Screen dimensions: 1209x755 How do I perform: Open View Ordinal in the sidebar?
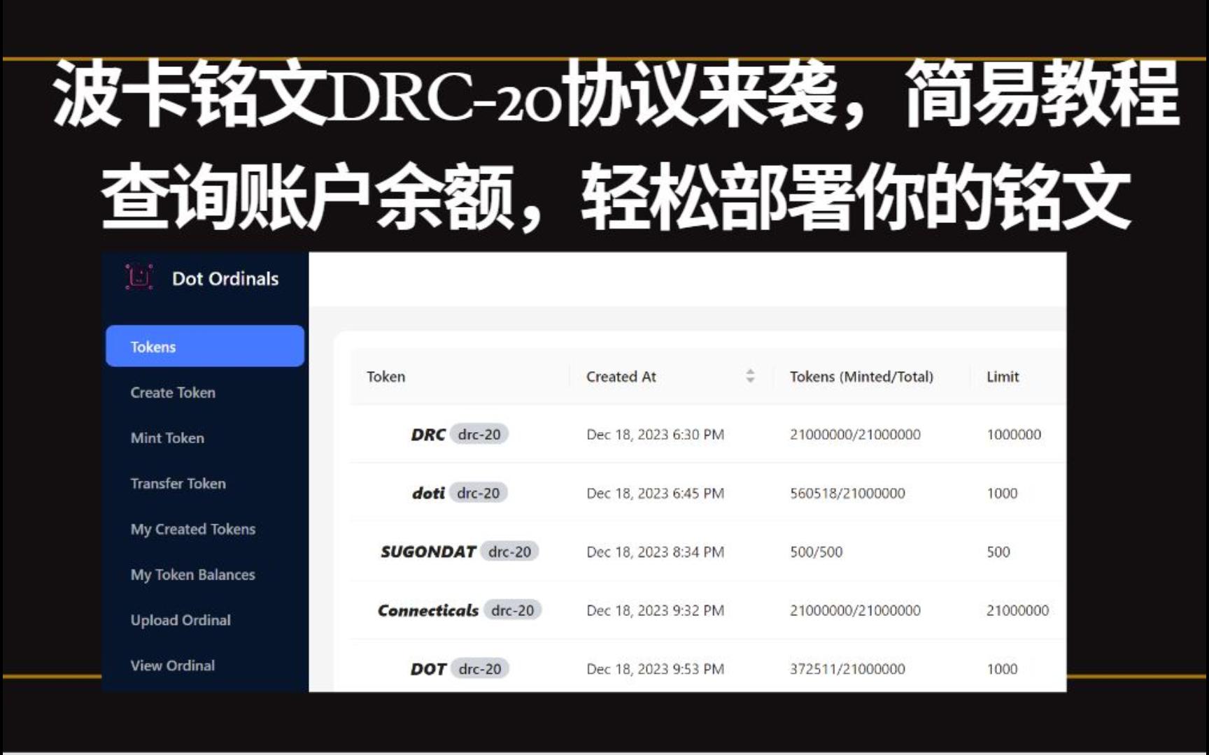coord(172,666)
